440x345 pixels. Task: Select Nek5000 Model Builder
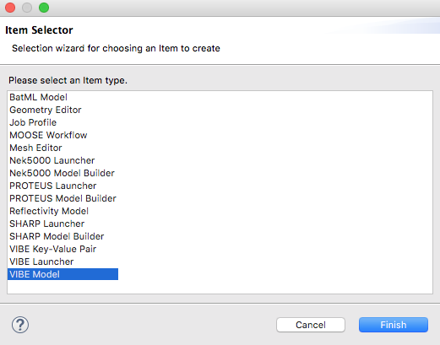point(62,173)
